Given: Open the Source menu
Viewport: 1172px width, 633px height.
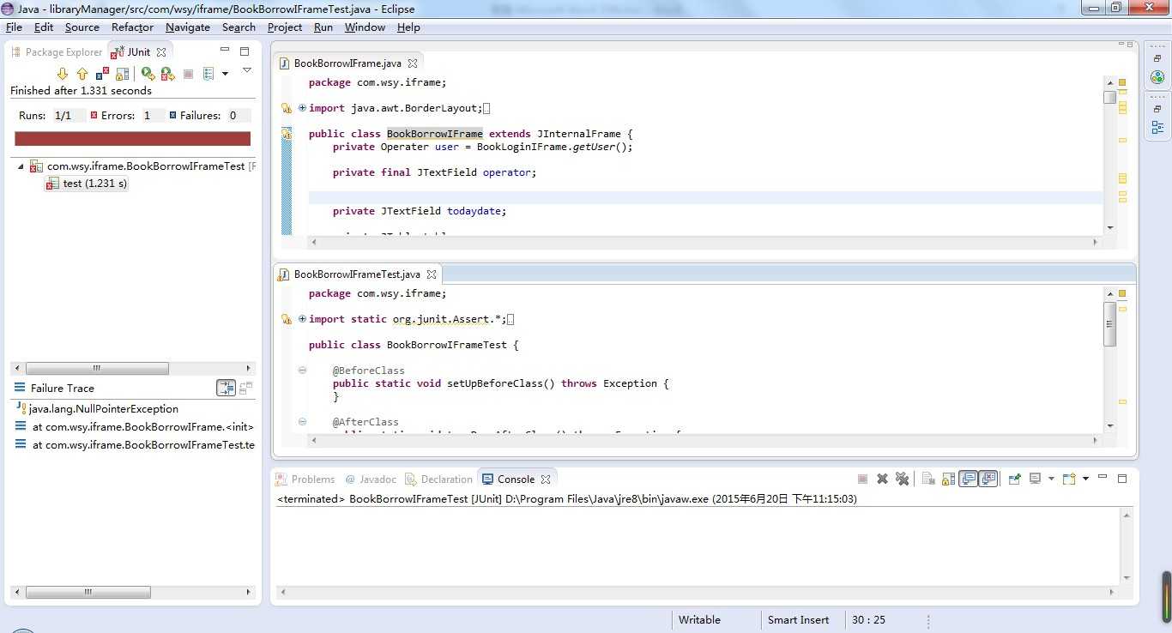Looking at the screenshot, I should (82, 27).
